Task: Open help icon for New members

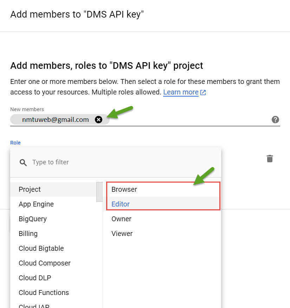Action: [x=275, y=119]
